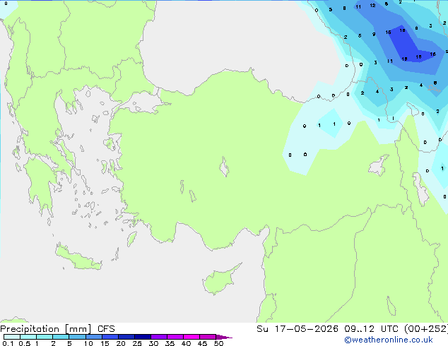Click the legend value label "0.1"

click(x=8, y=343)
